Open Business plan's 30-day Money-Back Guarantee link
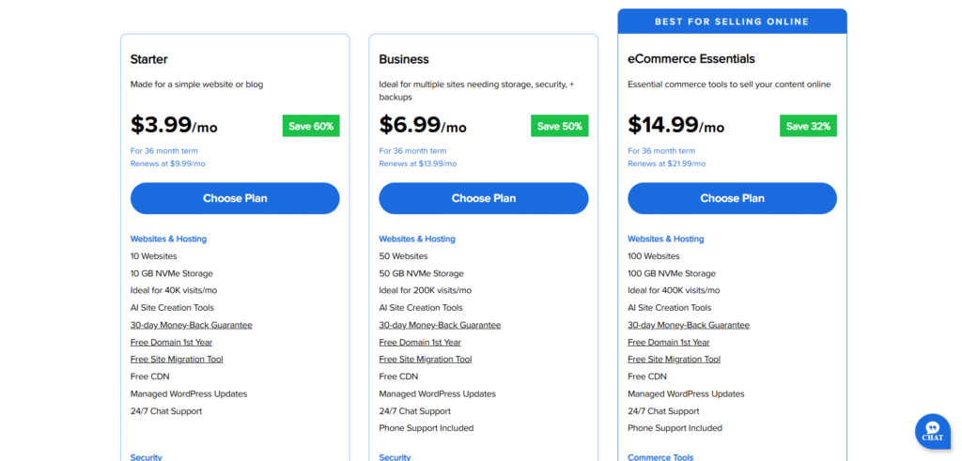This screenshot has height=461, width=962. coord(440,325)
